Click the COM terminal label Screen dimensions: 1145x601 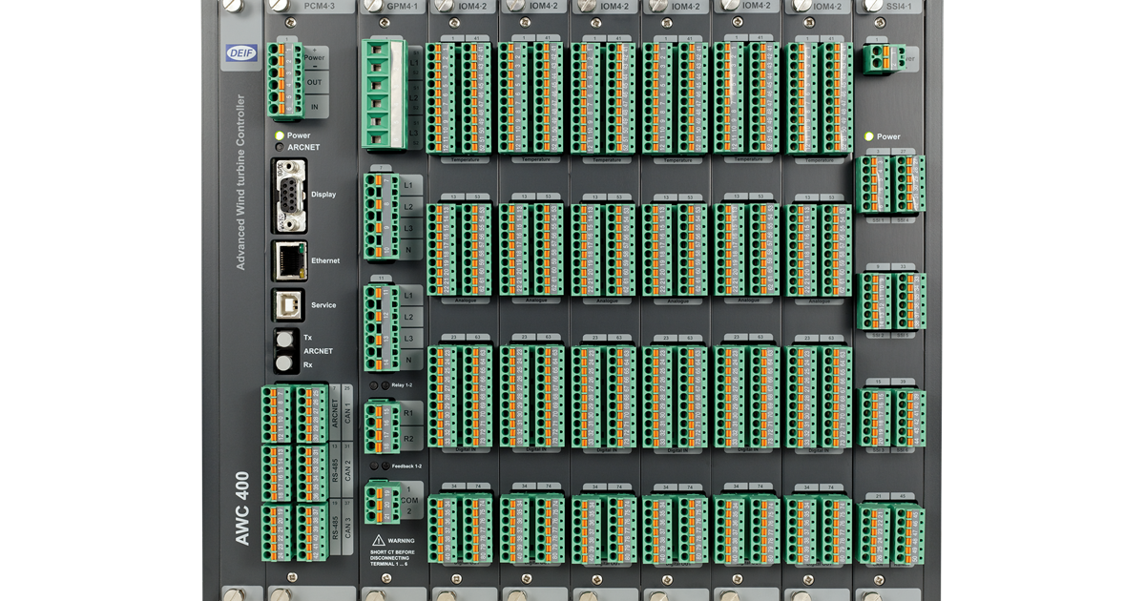click(408, 500)
